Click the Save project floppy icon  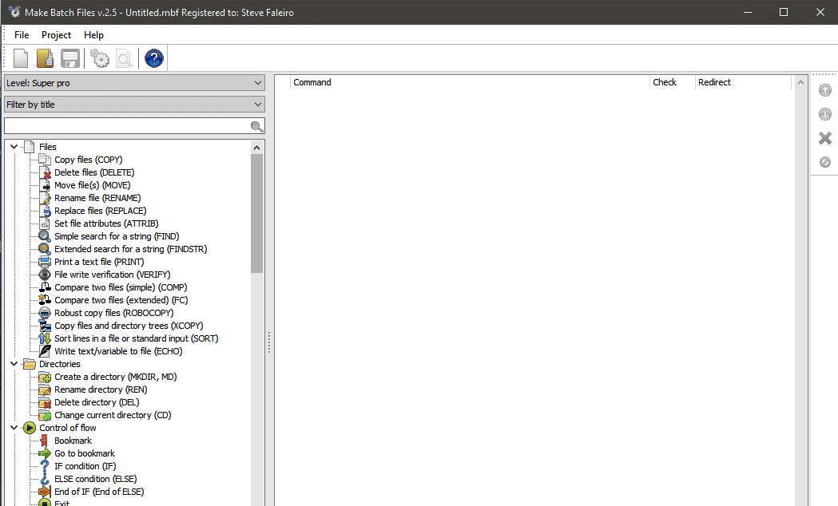[70, 58]
